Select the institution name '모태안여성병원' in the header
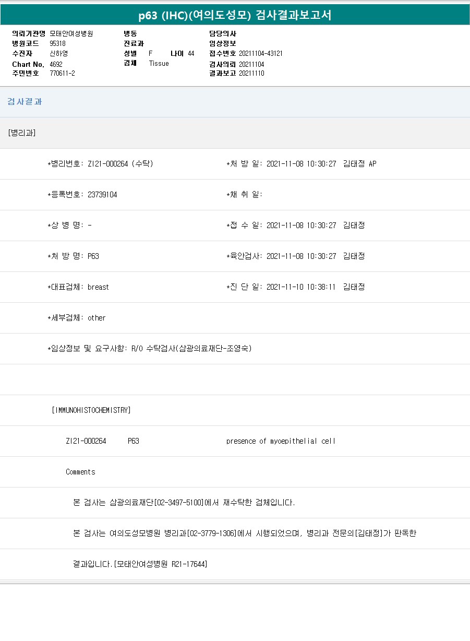The height and width of the screenshot is (641, 470). point(71,33)
